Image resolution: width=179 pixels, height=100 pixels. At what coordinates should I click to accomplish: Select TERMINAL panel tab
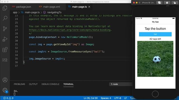69,84
